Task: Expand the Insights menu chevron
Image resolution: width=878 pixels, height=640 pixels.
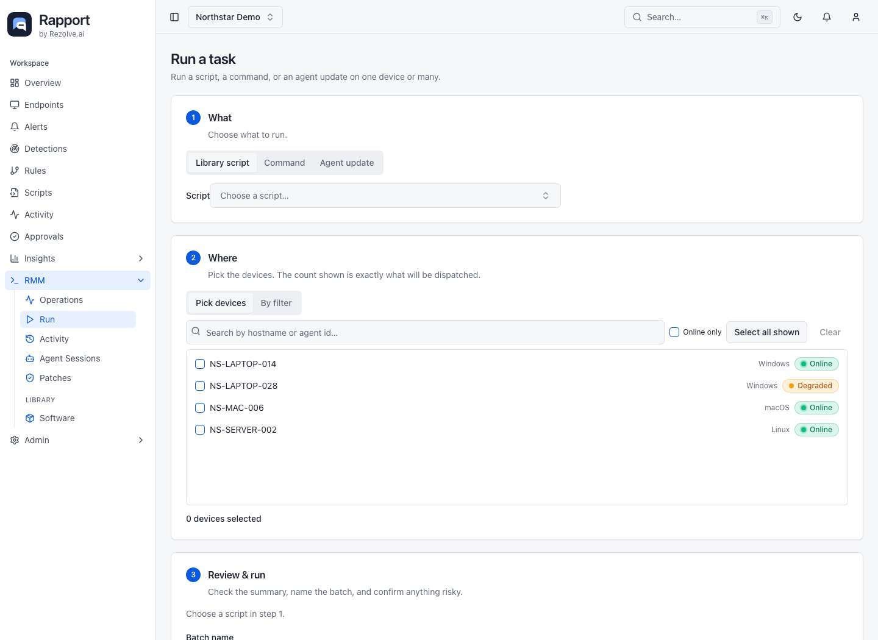Action: [141, 258]
